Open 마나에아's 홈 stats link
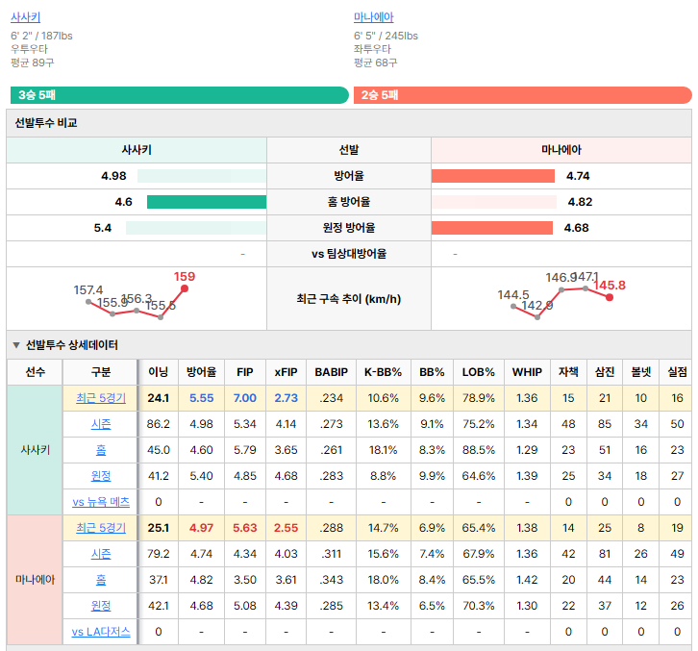The width and height of the screenshot is (698, 651). [x=101, y=579]
